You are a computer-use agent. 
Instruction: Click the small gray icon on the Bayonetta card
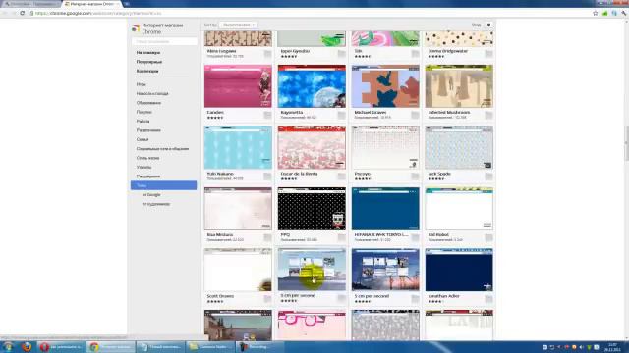pos(341,116)
